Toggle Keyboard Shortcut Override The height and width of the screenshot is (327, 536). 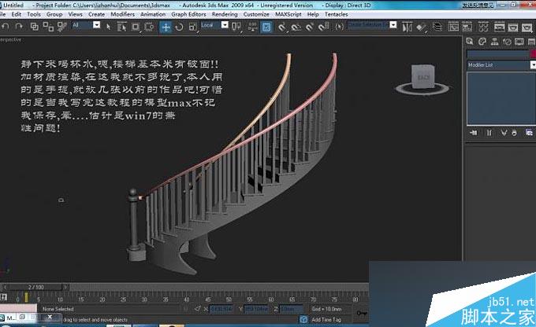[266, 27]
